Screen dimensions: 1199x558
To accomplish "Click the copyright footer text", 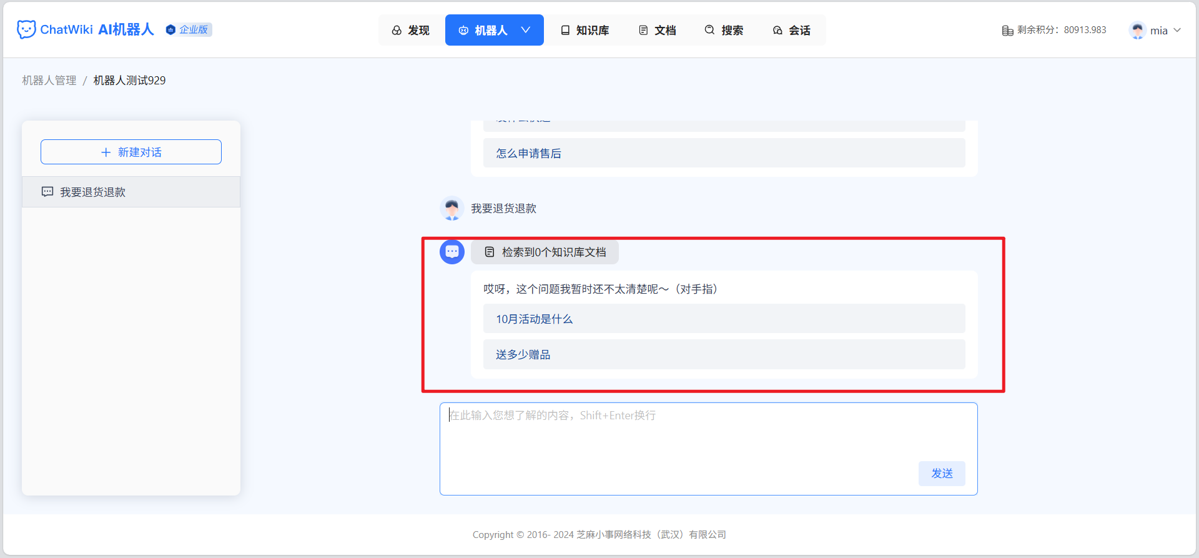I will [599, 535].
